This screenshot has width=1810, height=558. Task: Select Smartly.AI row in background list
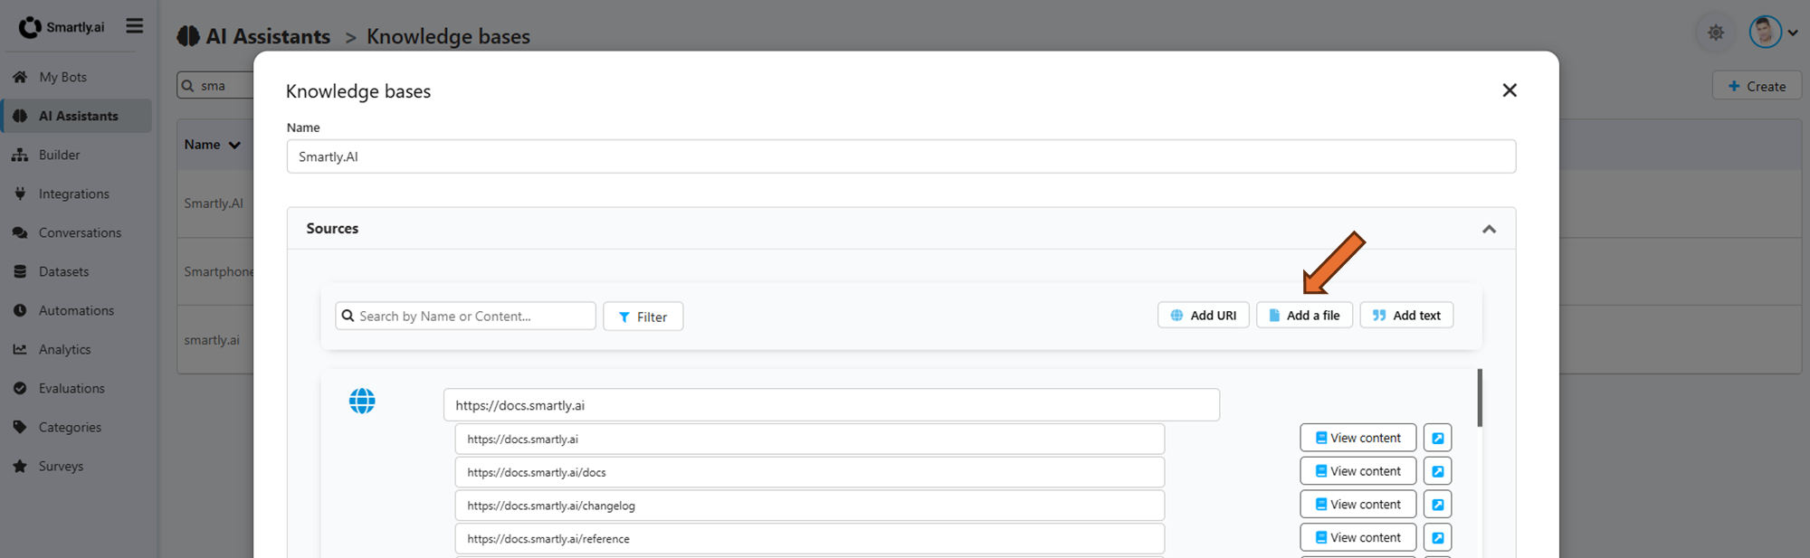coord(214,203)
